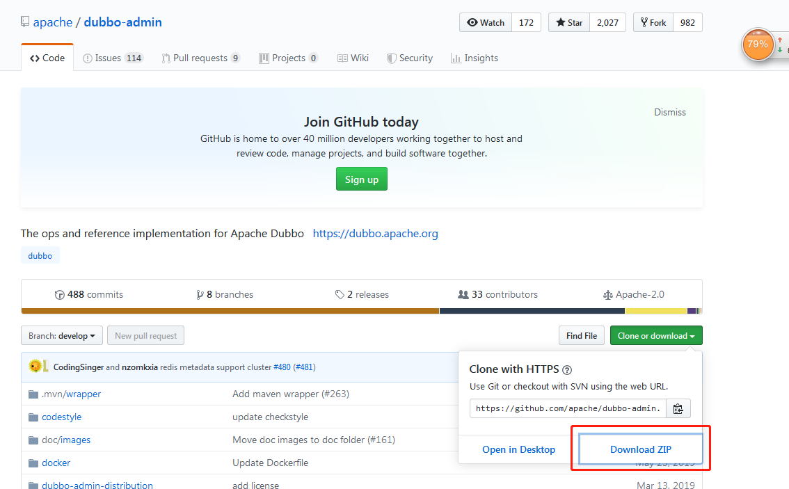Image resolution: width=789 pixels, height=489 pixels.
Task: Click the help icon beside Clone with HTTPS
Action: click(567, 370)
